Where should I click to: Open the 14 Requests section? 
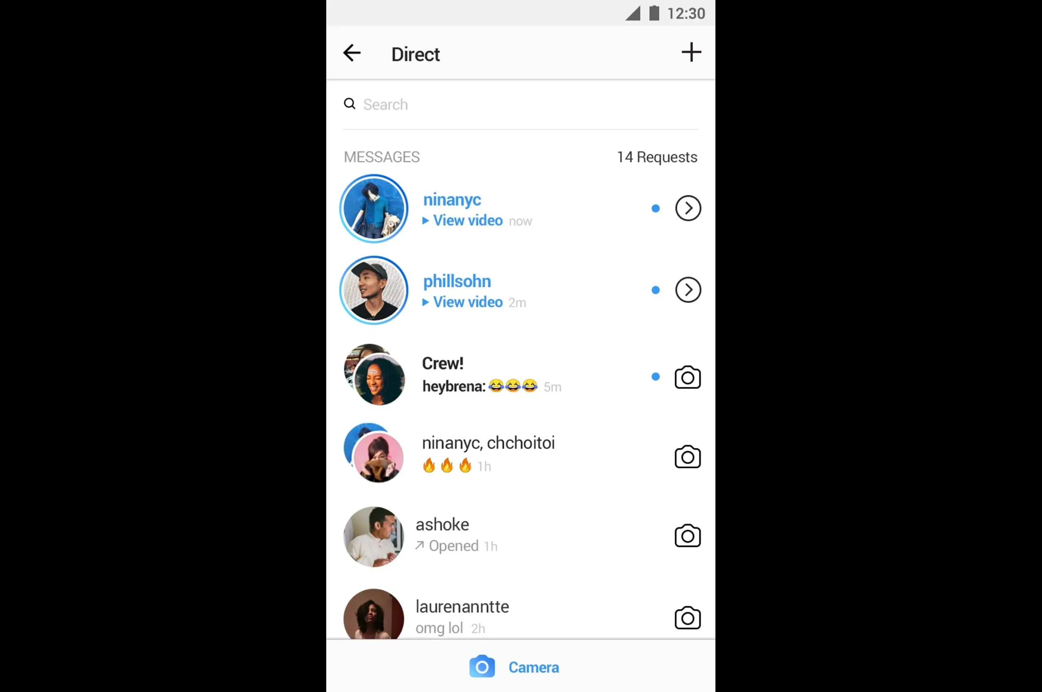tap(657, 157)
